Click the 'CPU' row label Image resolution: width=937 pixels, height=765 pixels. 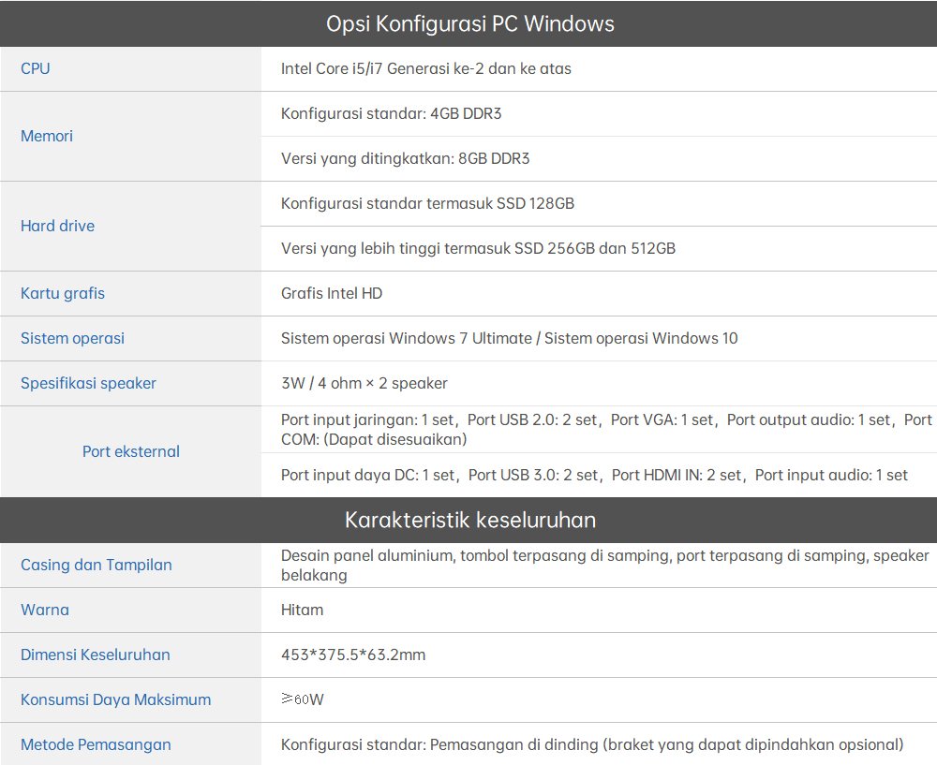36,68
